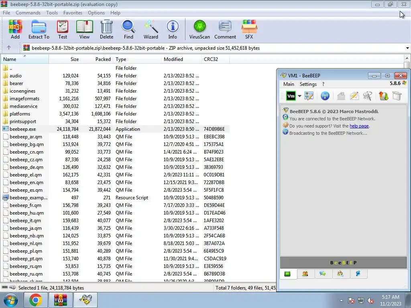The image size is (411, 308).
Task: Expand the status dropdown arrow beside Vm
Action: click(299, 96)
